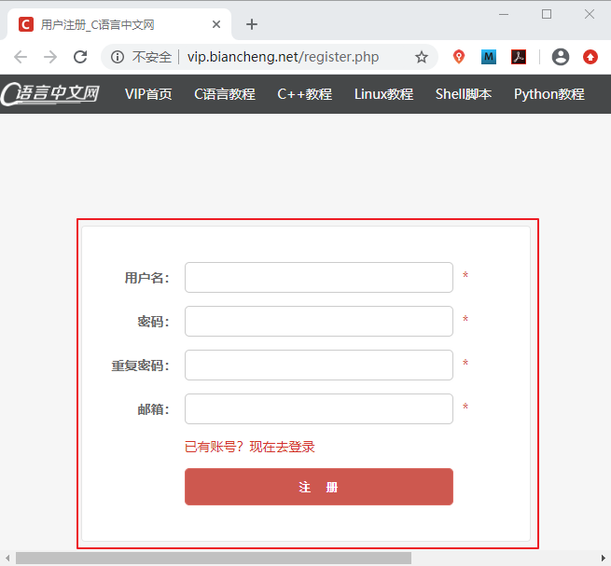611x566 pixels.
Task: Bookmark this page with the star icon
Action: tap(422, 57)
